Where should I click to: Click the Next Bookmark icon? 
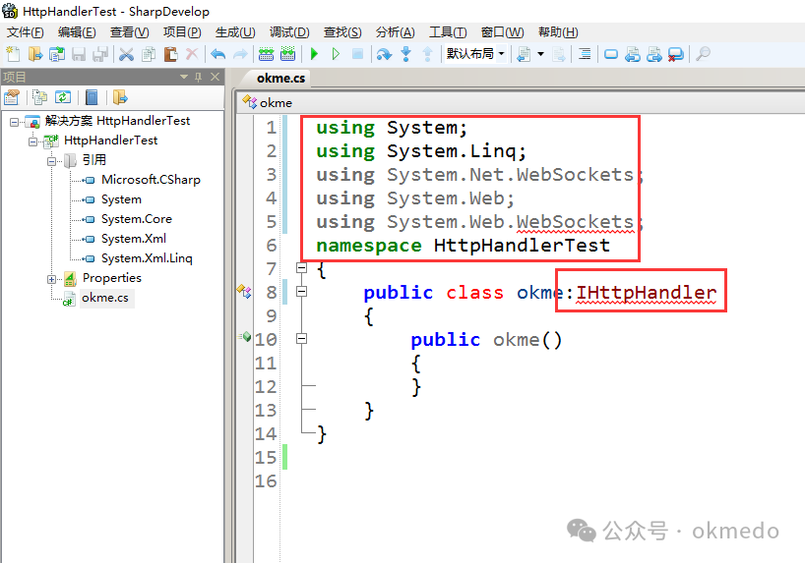point(654,54)
